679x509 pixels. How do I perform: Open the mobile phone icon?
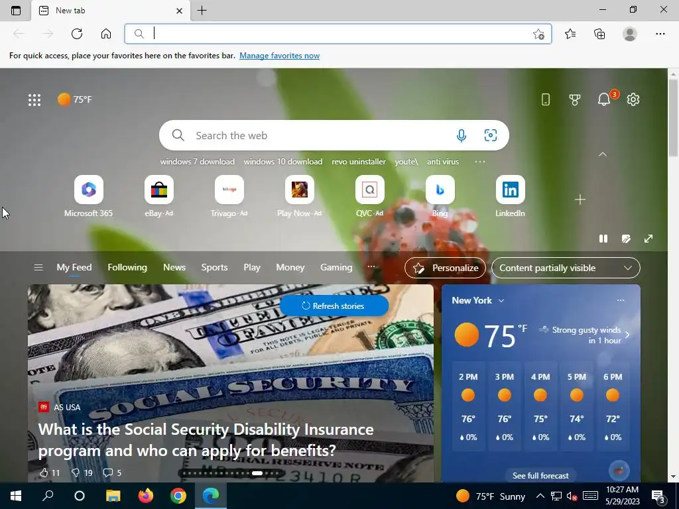(546, 99)
